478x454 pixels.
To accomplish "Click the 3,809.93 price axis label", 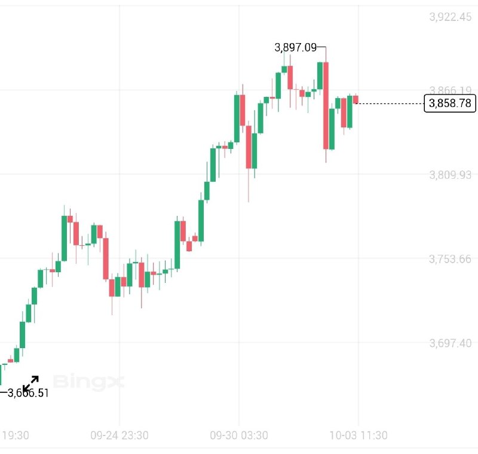I will [x=450, y=175].
